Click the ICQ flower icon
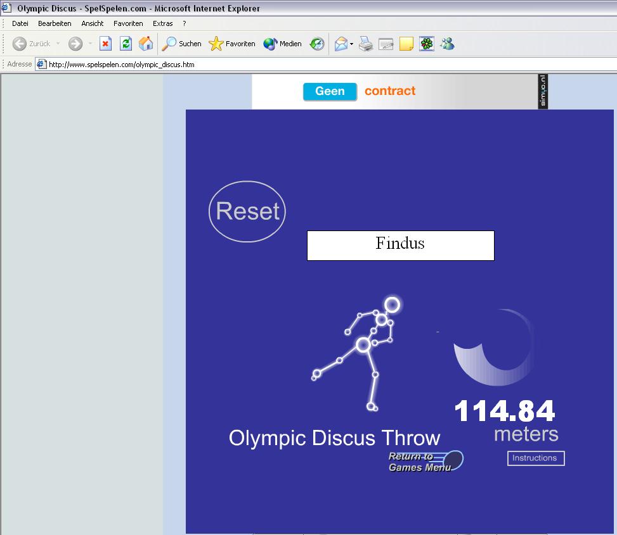 pyautogui.click(x=427, y=44)
